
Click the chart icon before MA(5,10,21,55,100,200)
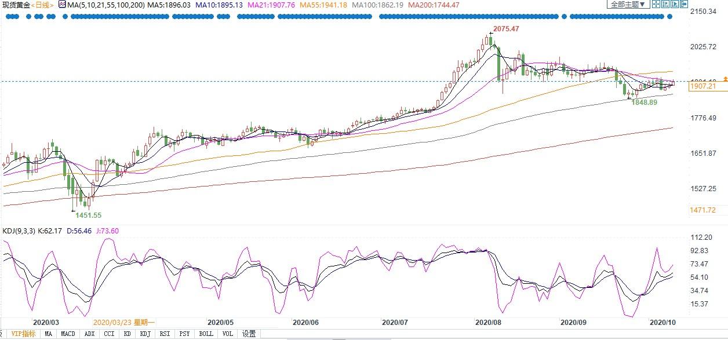(x=61, y=5)
